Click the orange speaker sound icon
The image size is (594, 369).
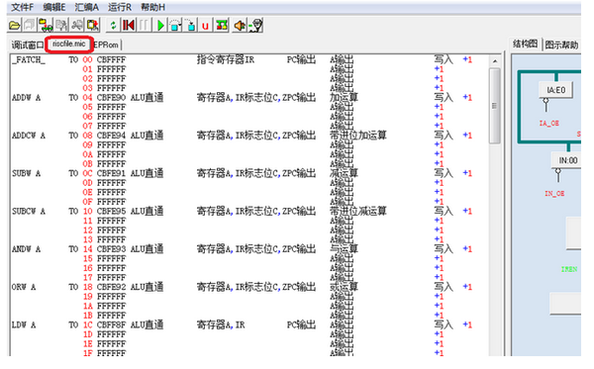[240, 26]
